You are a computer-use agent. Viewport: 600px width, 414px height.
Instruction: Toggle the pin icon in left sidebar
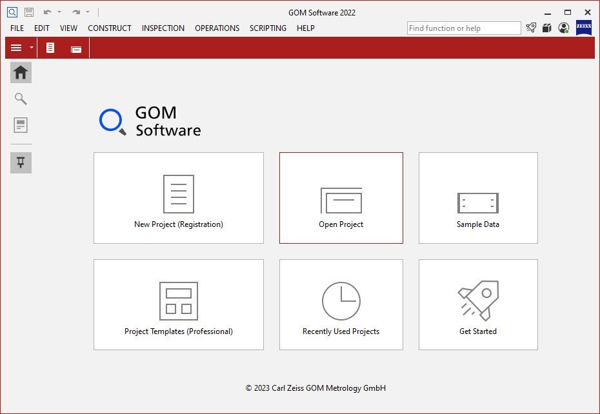click(21, 163)
